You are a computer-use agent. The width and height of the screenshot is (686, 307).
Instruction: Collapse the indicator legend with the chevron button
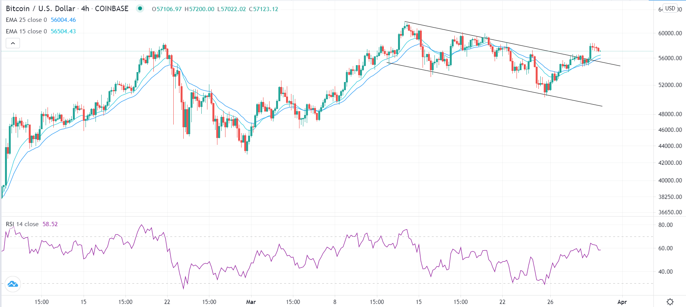pyautogui.click(x=13, y=43)
